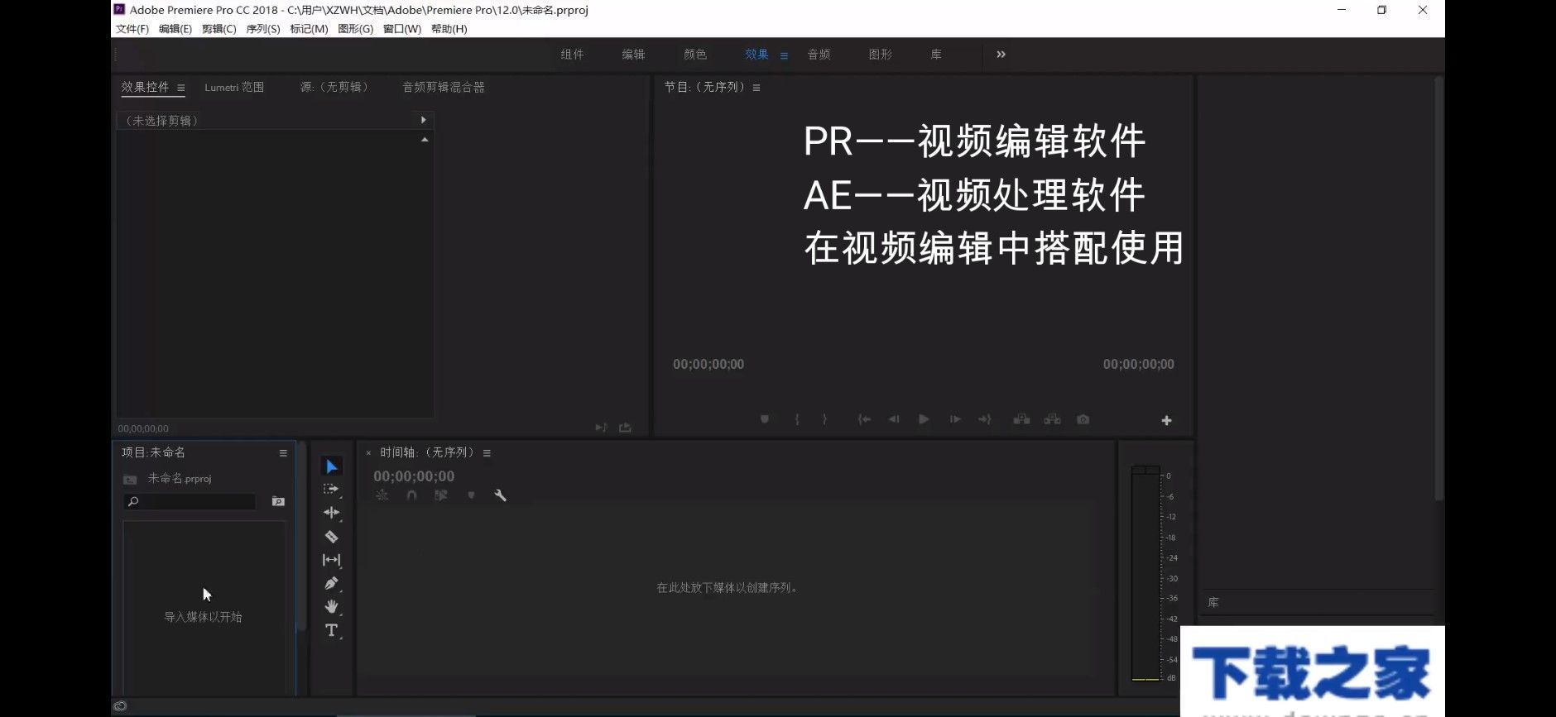Open the Program monitor button editor plus
Viewport: 1556px width, 717px height.
(x=1166, y=420)
